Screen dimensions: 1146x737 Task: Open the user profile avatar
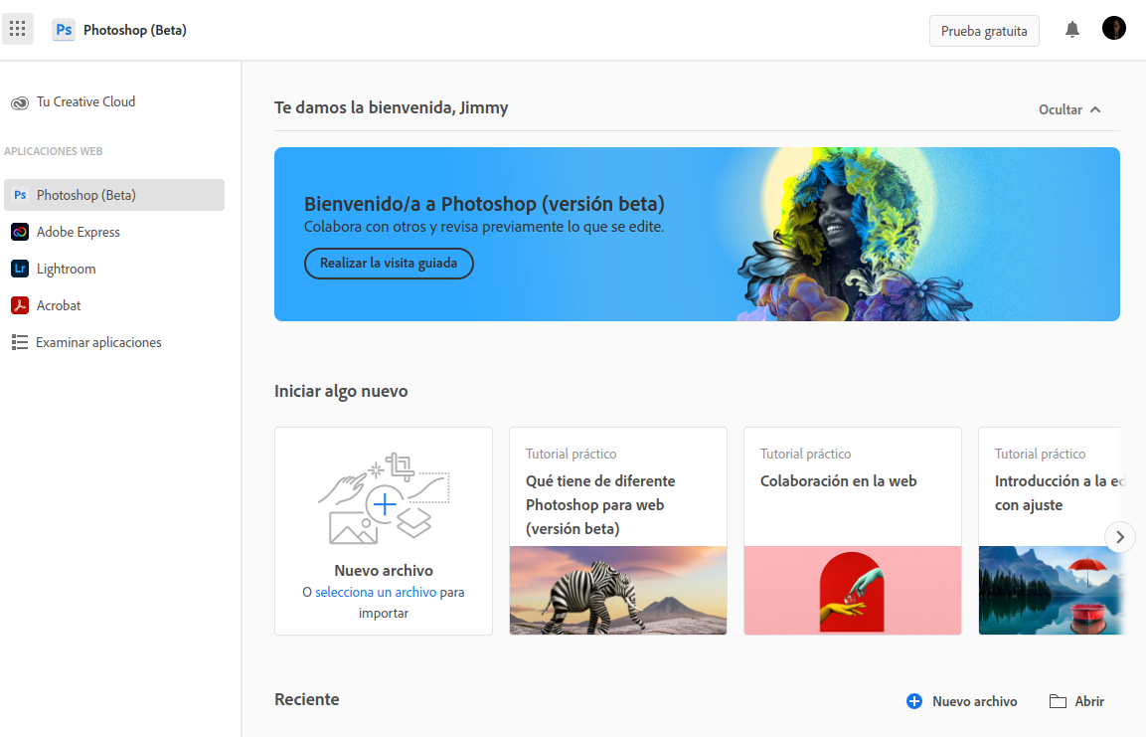1114,29
